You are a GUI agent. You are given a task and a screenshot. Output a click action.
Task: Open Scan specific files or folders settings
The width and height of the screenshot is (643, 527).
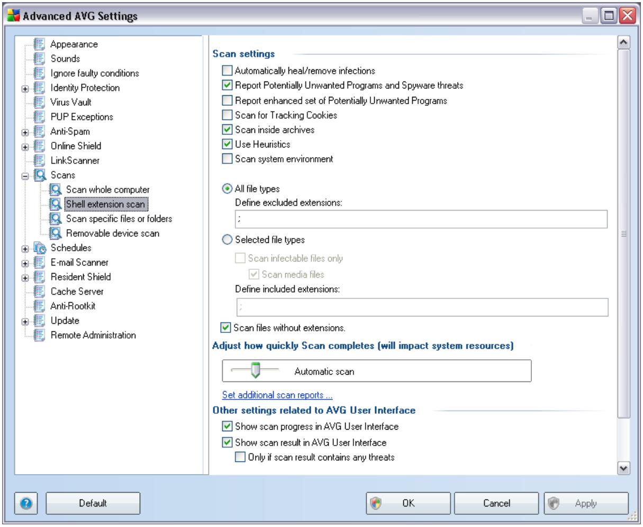coord(119,219)
